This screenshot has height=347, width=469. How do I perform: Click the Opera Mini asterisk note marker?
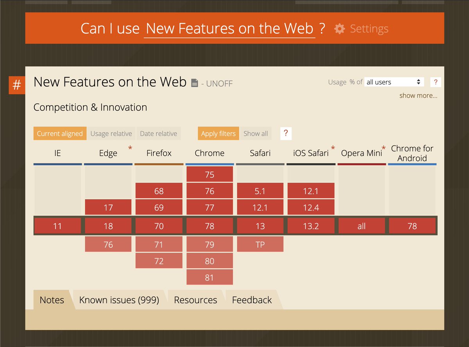(383, 148)
